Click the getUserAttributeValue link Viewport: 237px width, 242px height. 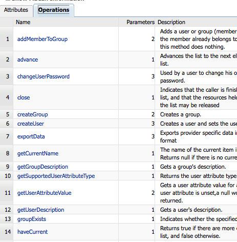(45, 193)
